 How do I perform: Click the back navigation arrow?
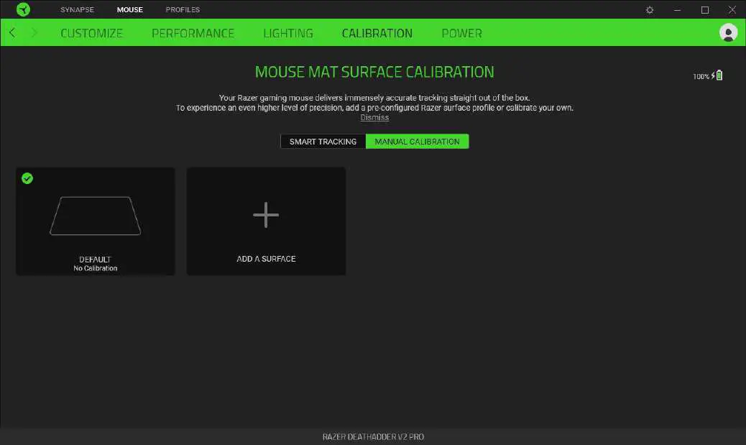[11, 32]
